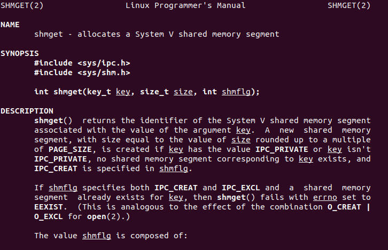Click the bold O_EXCL flag text

click(49, 216)
